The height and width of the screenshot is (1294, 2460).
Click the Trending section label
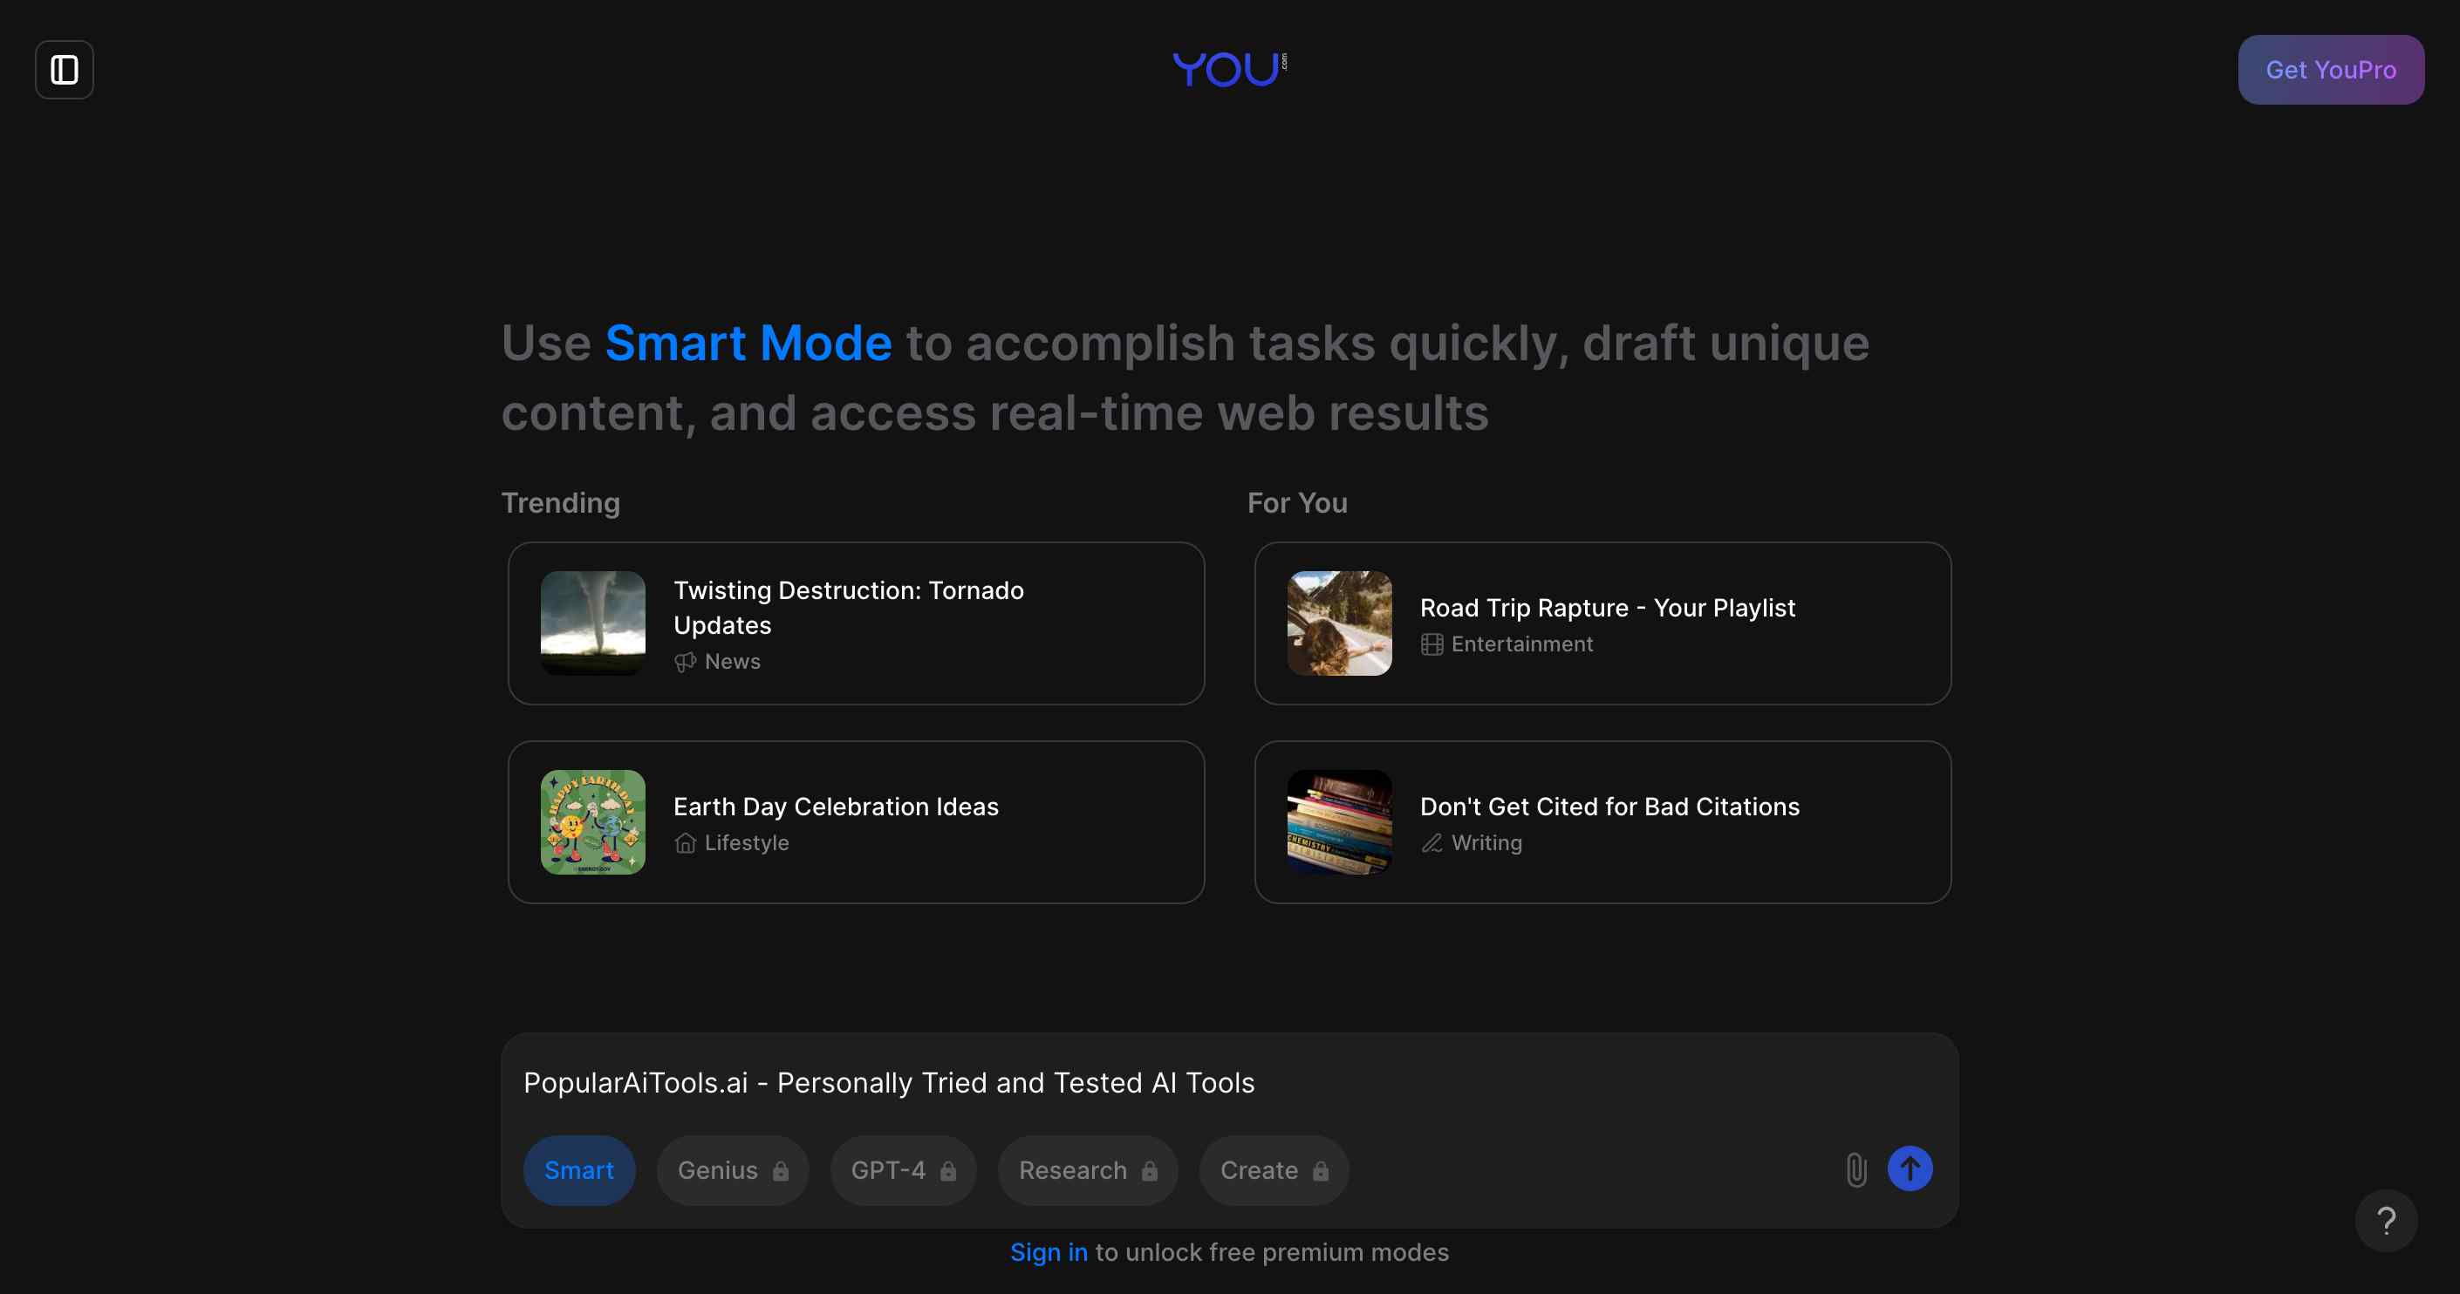coord(561,503)
